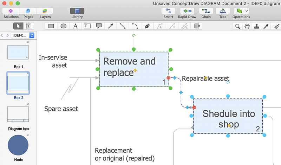This screenshot has height=165, width=281.
Task: Activate the pen drawing tool
Action: [x=147, y=26]
